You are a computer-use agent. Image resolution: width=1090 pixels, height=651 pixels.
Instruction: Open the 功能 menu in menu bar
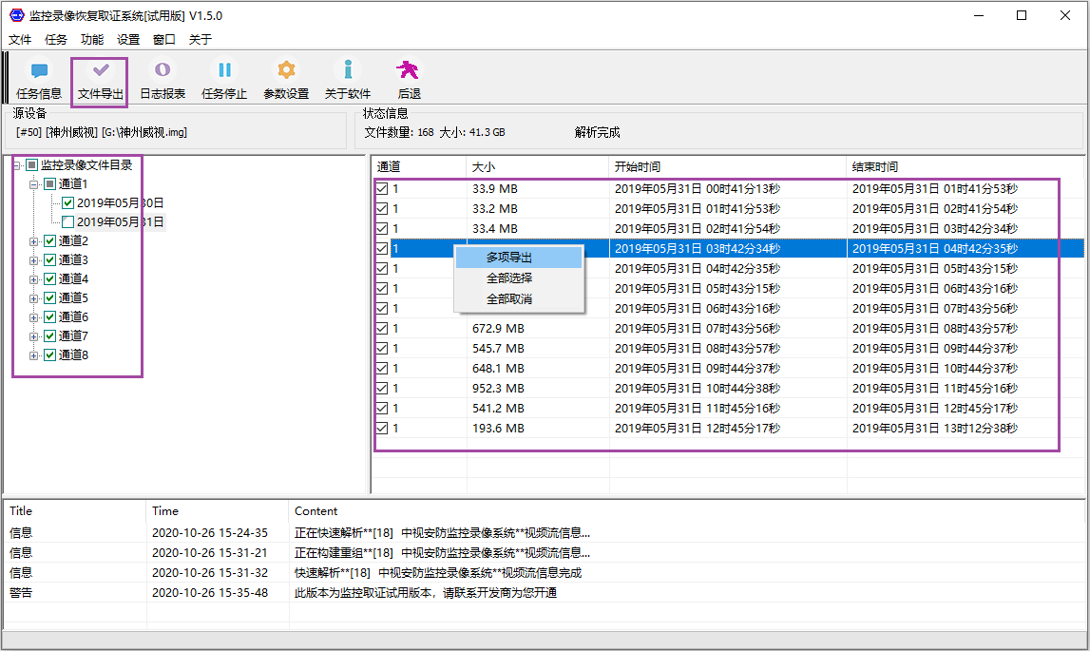[x=92, y=40]
